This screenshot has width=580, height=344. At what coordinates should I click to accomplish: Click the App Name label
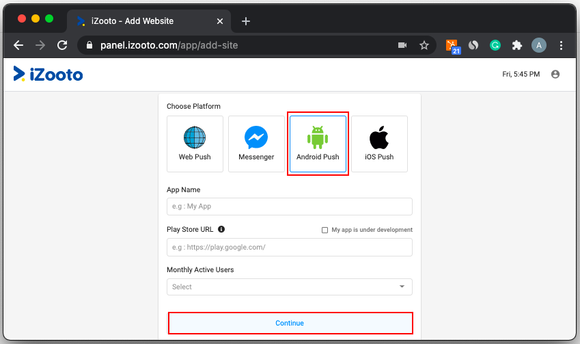(184, 189)
